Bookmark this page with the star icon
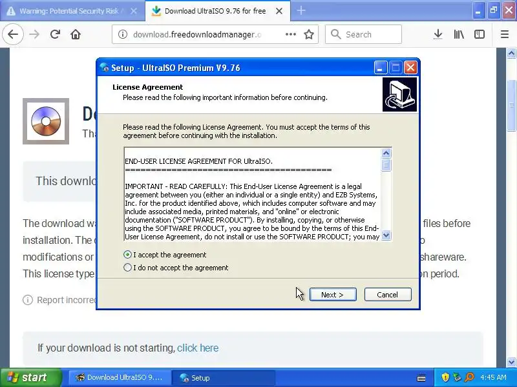This screenshot has width=517, height=387. point(309,34)
